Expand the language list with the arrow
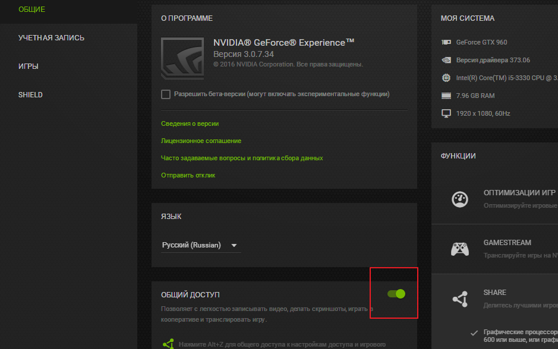The height and width of the screenshot is (349, 558). [234, 245]
